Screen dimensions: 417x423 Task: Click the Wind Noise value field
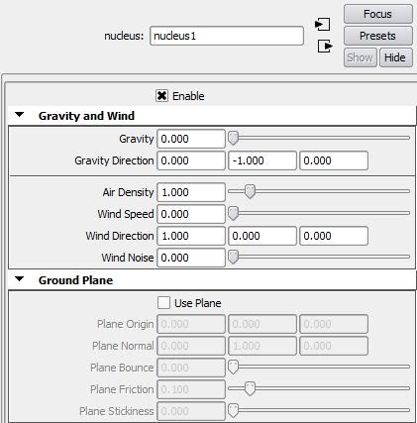(x=191, y=258)
